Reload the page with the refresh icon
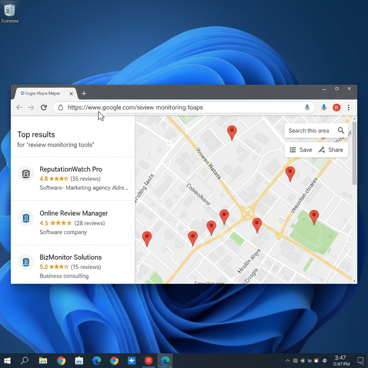 click(44, 107)
